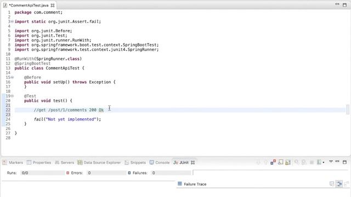Click the 'Runs:' label
The width and height of the screenshot is (351, 197).
click(x=12, y=173)
